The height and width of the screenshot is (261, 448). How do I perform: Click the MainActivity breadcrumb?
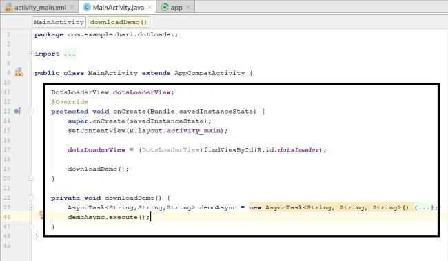pos(59,22)
